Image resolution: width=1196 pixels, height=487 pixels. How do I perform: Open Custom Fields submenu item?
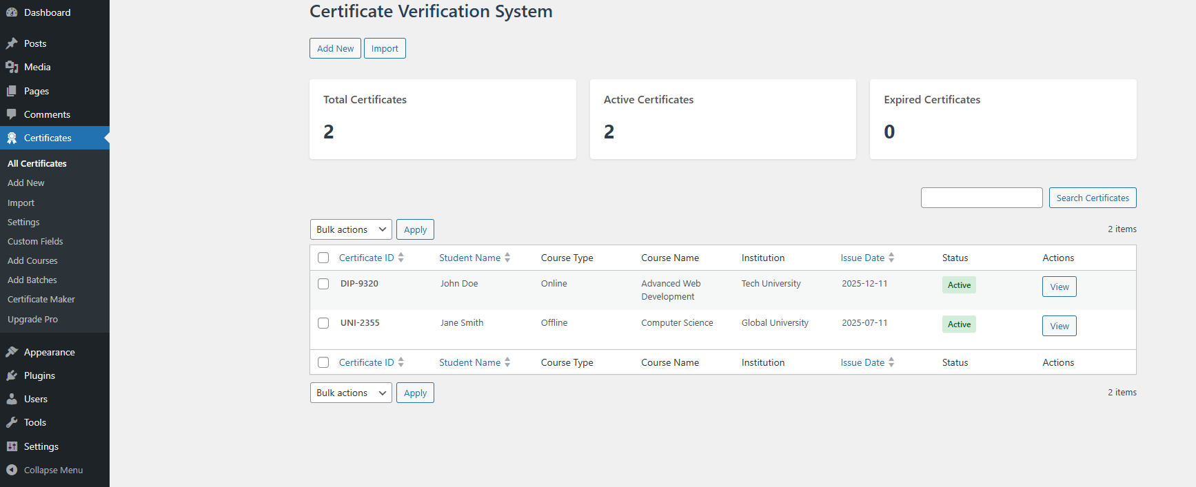(35, 241)
